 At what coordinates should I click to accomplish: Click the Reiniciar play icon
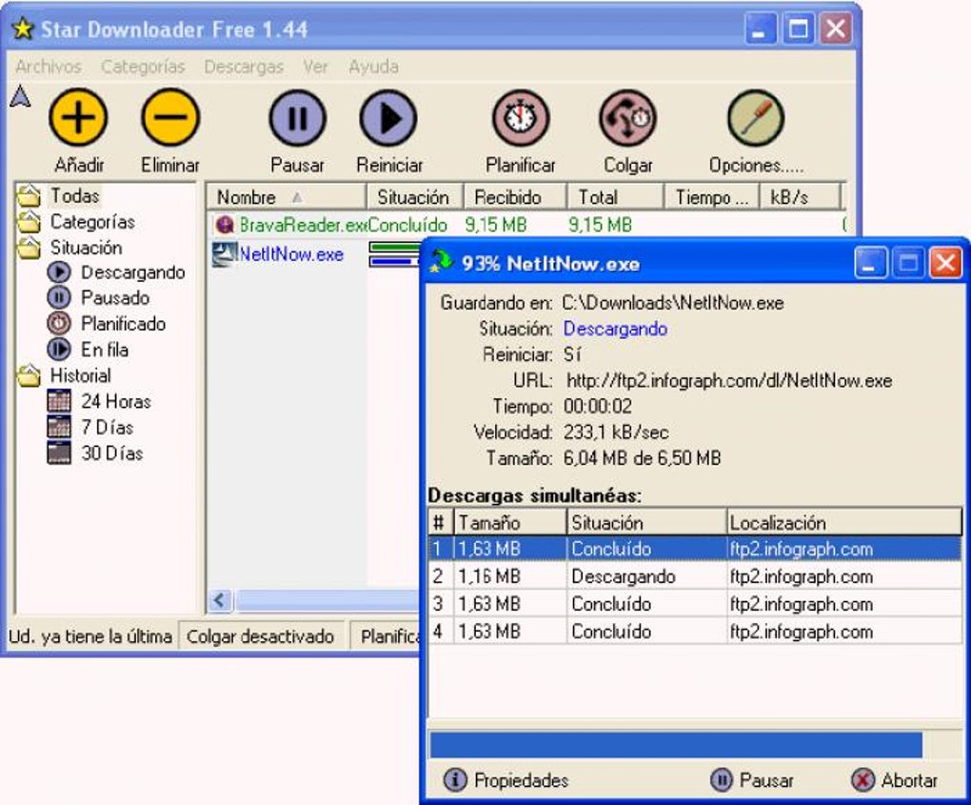point(388,118)
